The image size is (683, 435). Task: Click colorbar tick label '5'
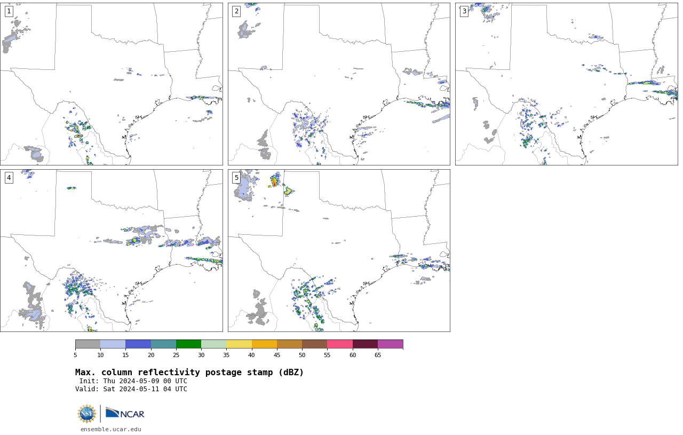75,355
